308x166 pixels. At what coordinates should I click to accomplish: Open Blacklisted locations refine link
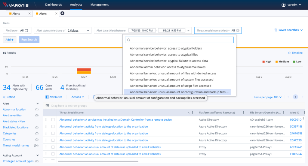pos(16,127)
